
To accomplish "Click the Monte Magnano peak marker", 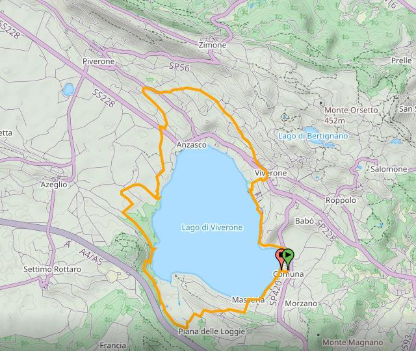I will pos(318,335).
